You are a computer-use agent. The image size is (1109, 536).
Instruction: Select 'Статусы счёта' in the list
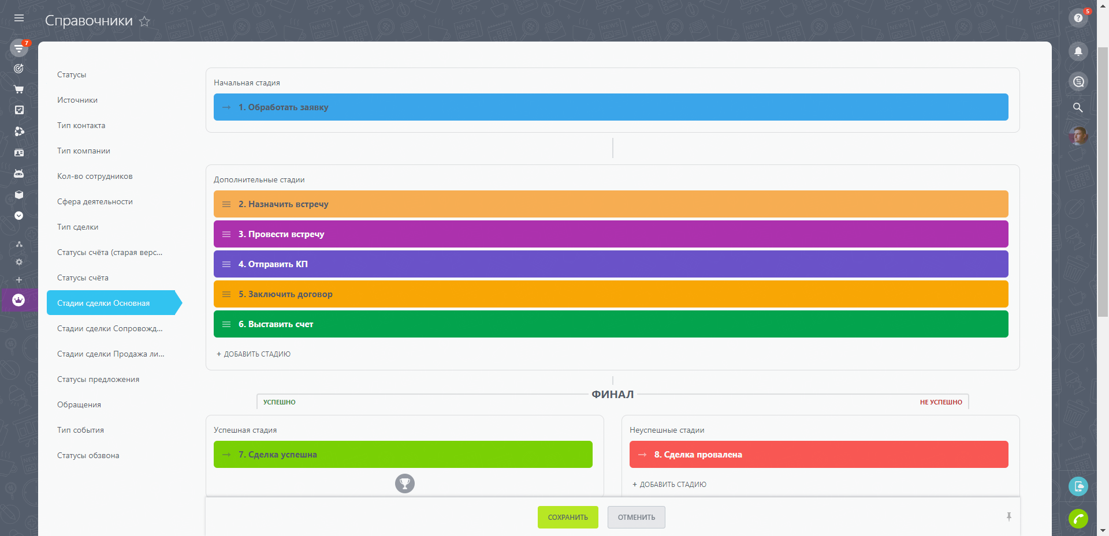[83, 278]
